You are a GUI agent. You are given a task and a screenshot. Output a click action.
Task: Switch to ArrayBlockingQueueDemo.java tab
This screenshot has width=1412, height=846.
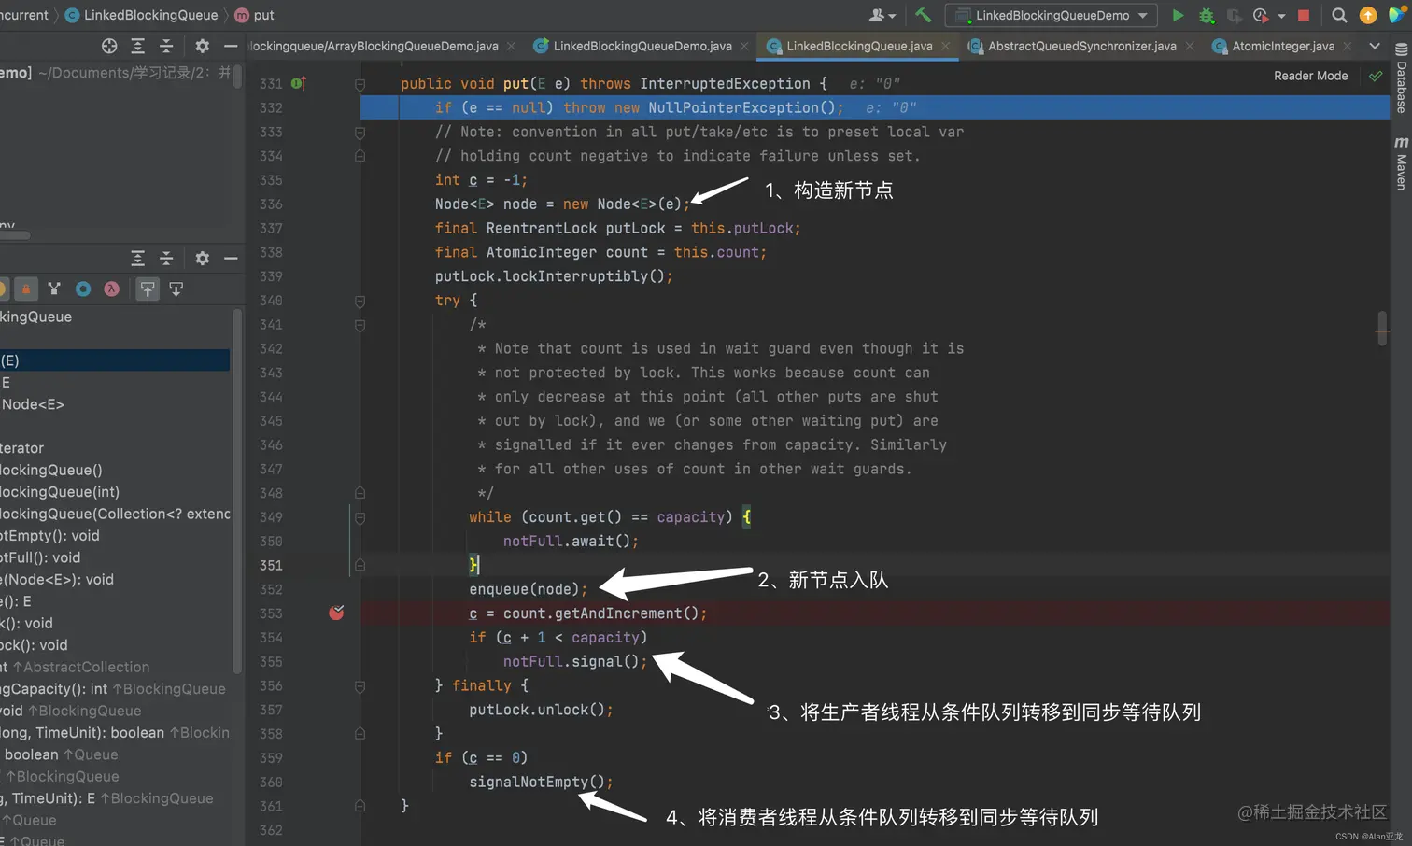[374, 46]
